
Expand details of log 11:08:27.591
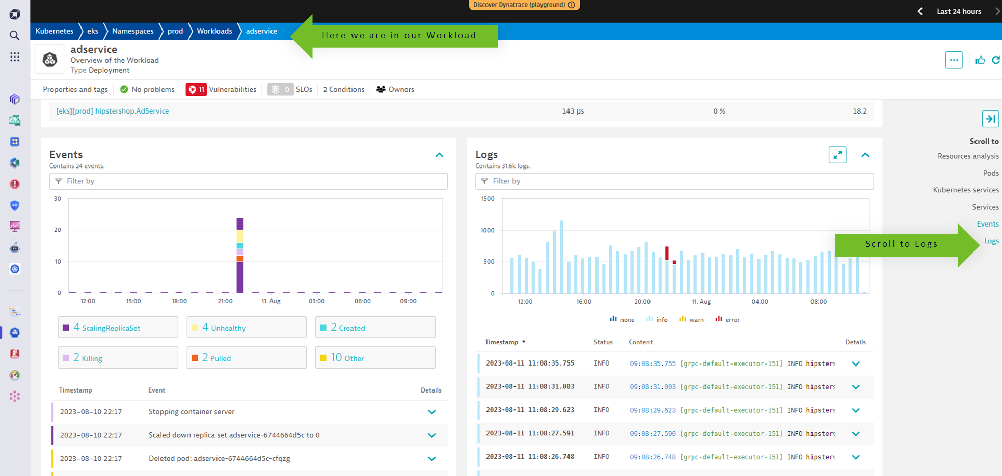coord(856,434)
